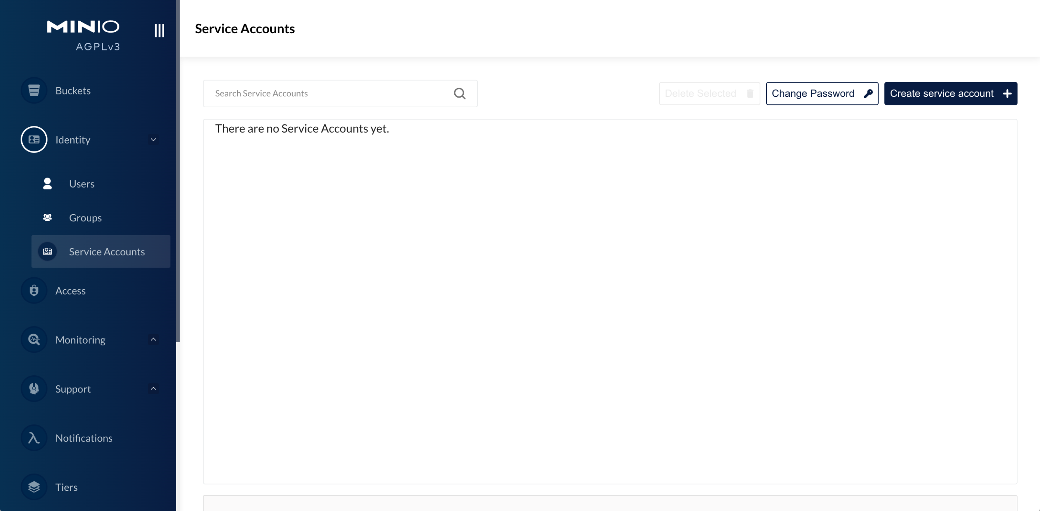Click the Notifications lambda icon

(x=34, y=438)
